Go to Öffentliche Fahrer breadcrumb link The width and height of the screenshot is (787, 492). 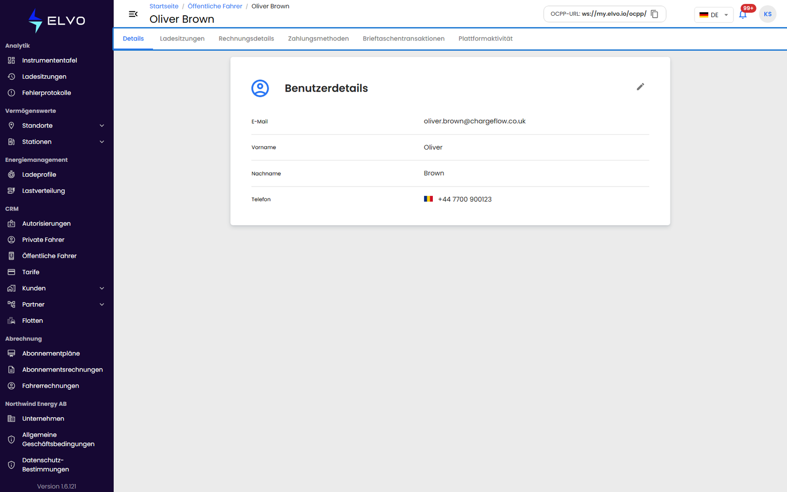tap(215, 6)
